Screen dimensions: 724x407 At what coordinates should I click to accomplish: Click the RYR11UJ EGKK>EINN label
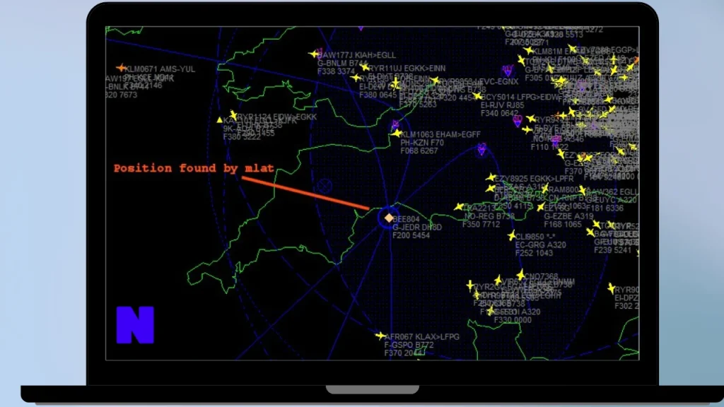(x=408, y=69)
